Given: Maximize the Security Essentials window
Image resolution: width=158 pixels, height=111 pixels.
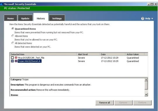Looking at the screenshot, I should coord(152,4).
